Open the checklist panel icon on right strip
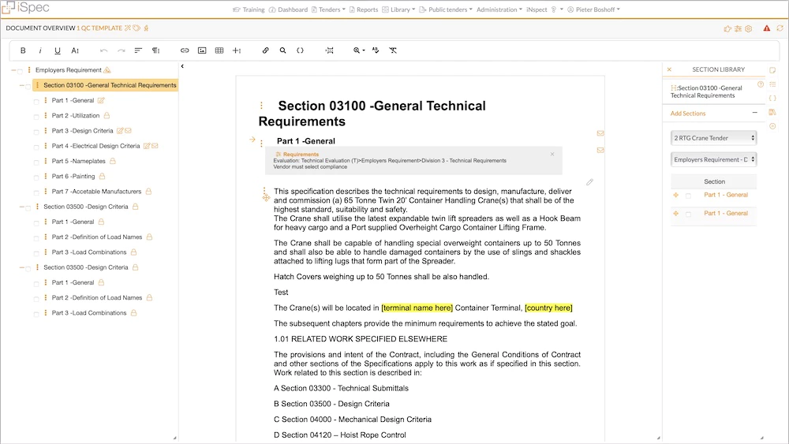Image resolution: width=789 pixels, height=444 pixels. (x=772, y=84)
